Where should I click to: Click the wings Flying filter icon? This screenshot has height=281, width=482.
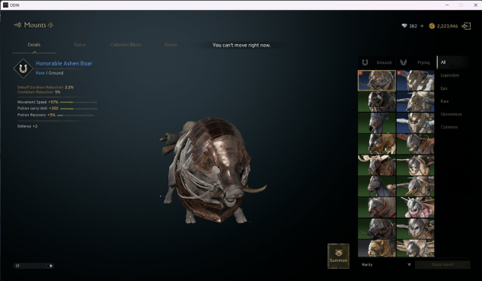point(404,62)
